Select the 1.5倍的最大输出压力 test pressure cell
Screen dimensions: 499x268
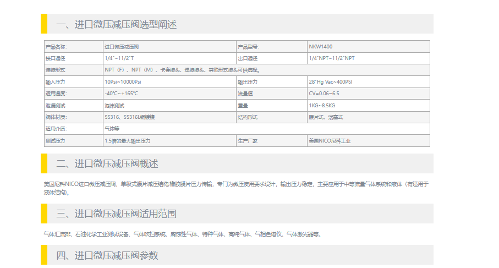click(127, 141)
